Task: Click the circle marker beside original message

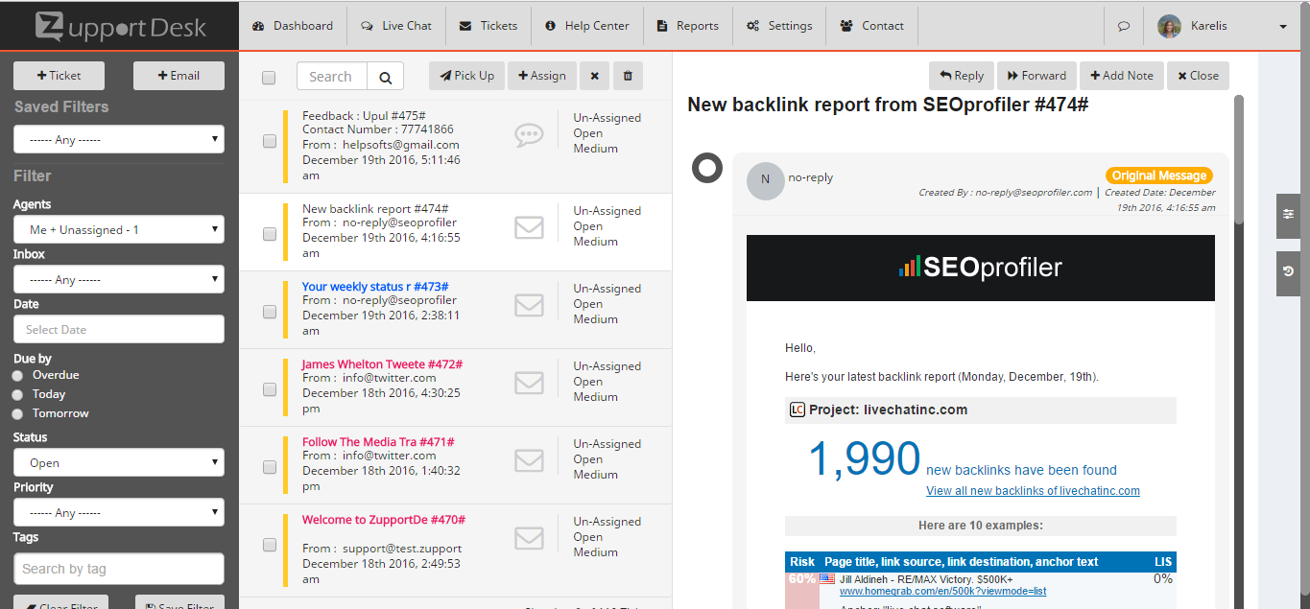Action: pyautogui.click(x=707, y=168)
